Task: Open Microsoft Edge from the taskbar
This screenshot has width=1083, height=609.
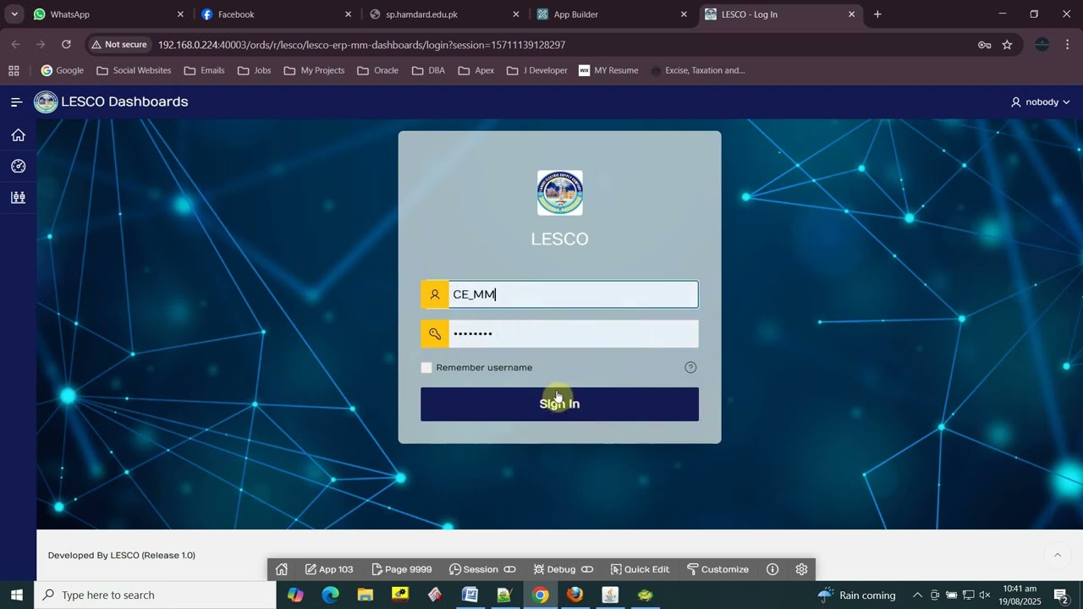Action: tap(330, 595)
